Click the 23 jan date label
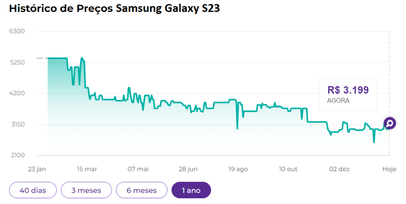The width and height of the screenshot is (406, 204). 36,169
